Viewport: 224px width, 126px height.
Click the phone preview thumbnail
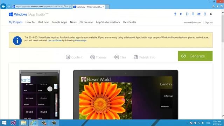[x=40, y=94]
